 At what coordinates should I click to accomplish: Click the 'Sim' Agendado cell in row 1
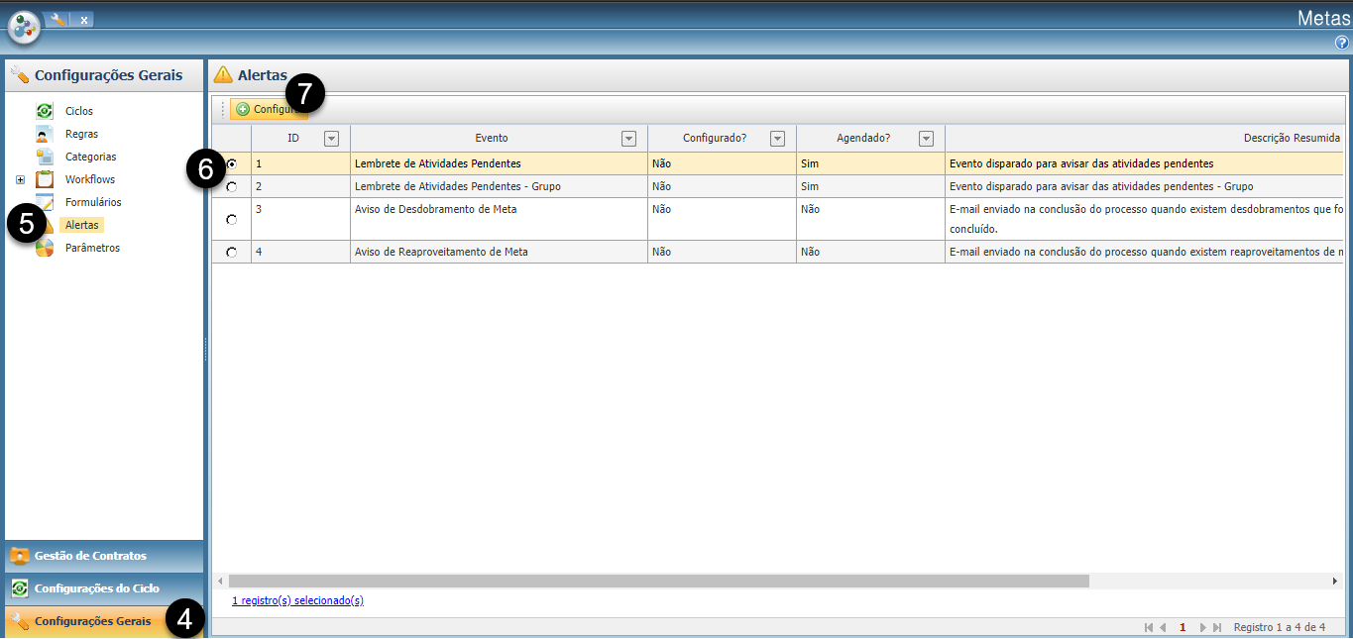870,163
